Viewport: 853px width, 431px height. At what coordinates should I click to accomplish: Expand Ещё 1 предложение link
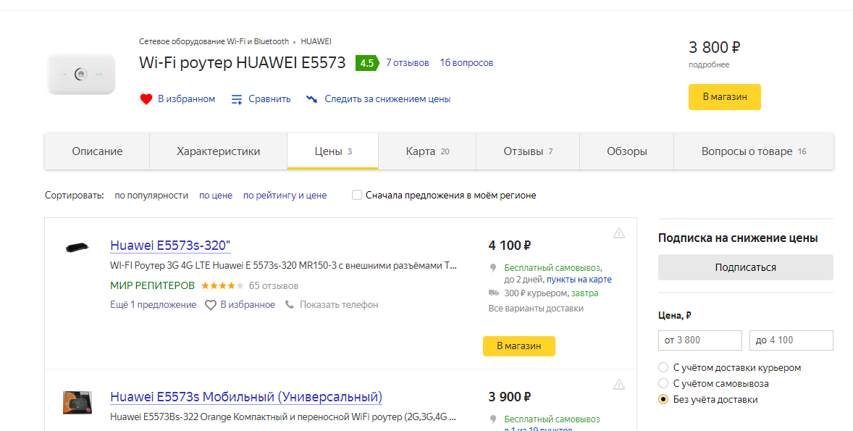(x=153, y=305)
